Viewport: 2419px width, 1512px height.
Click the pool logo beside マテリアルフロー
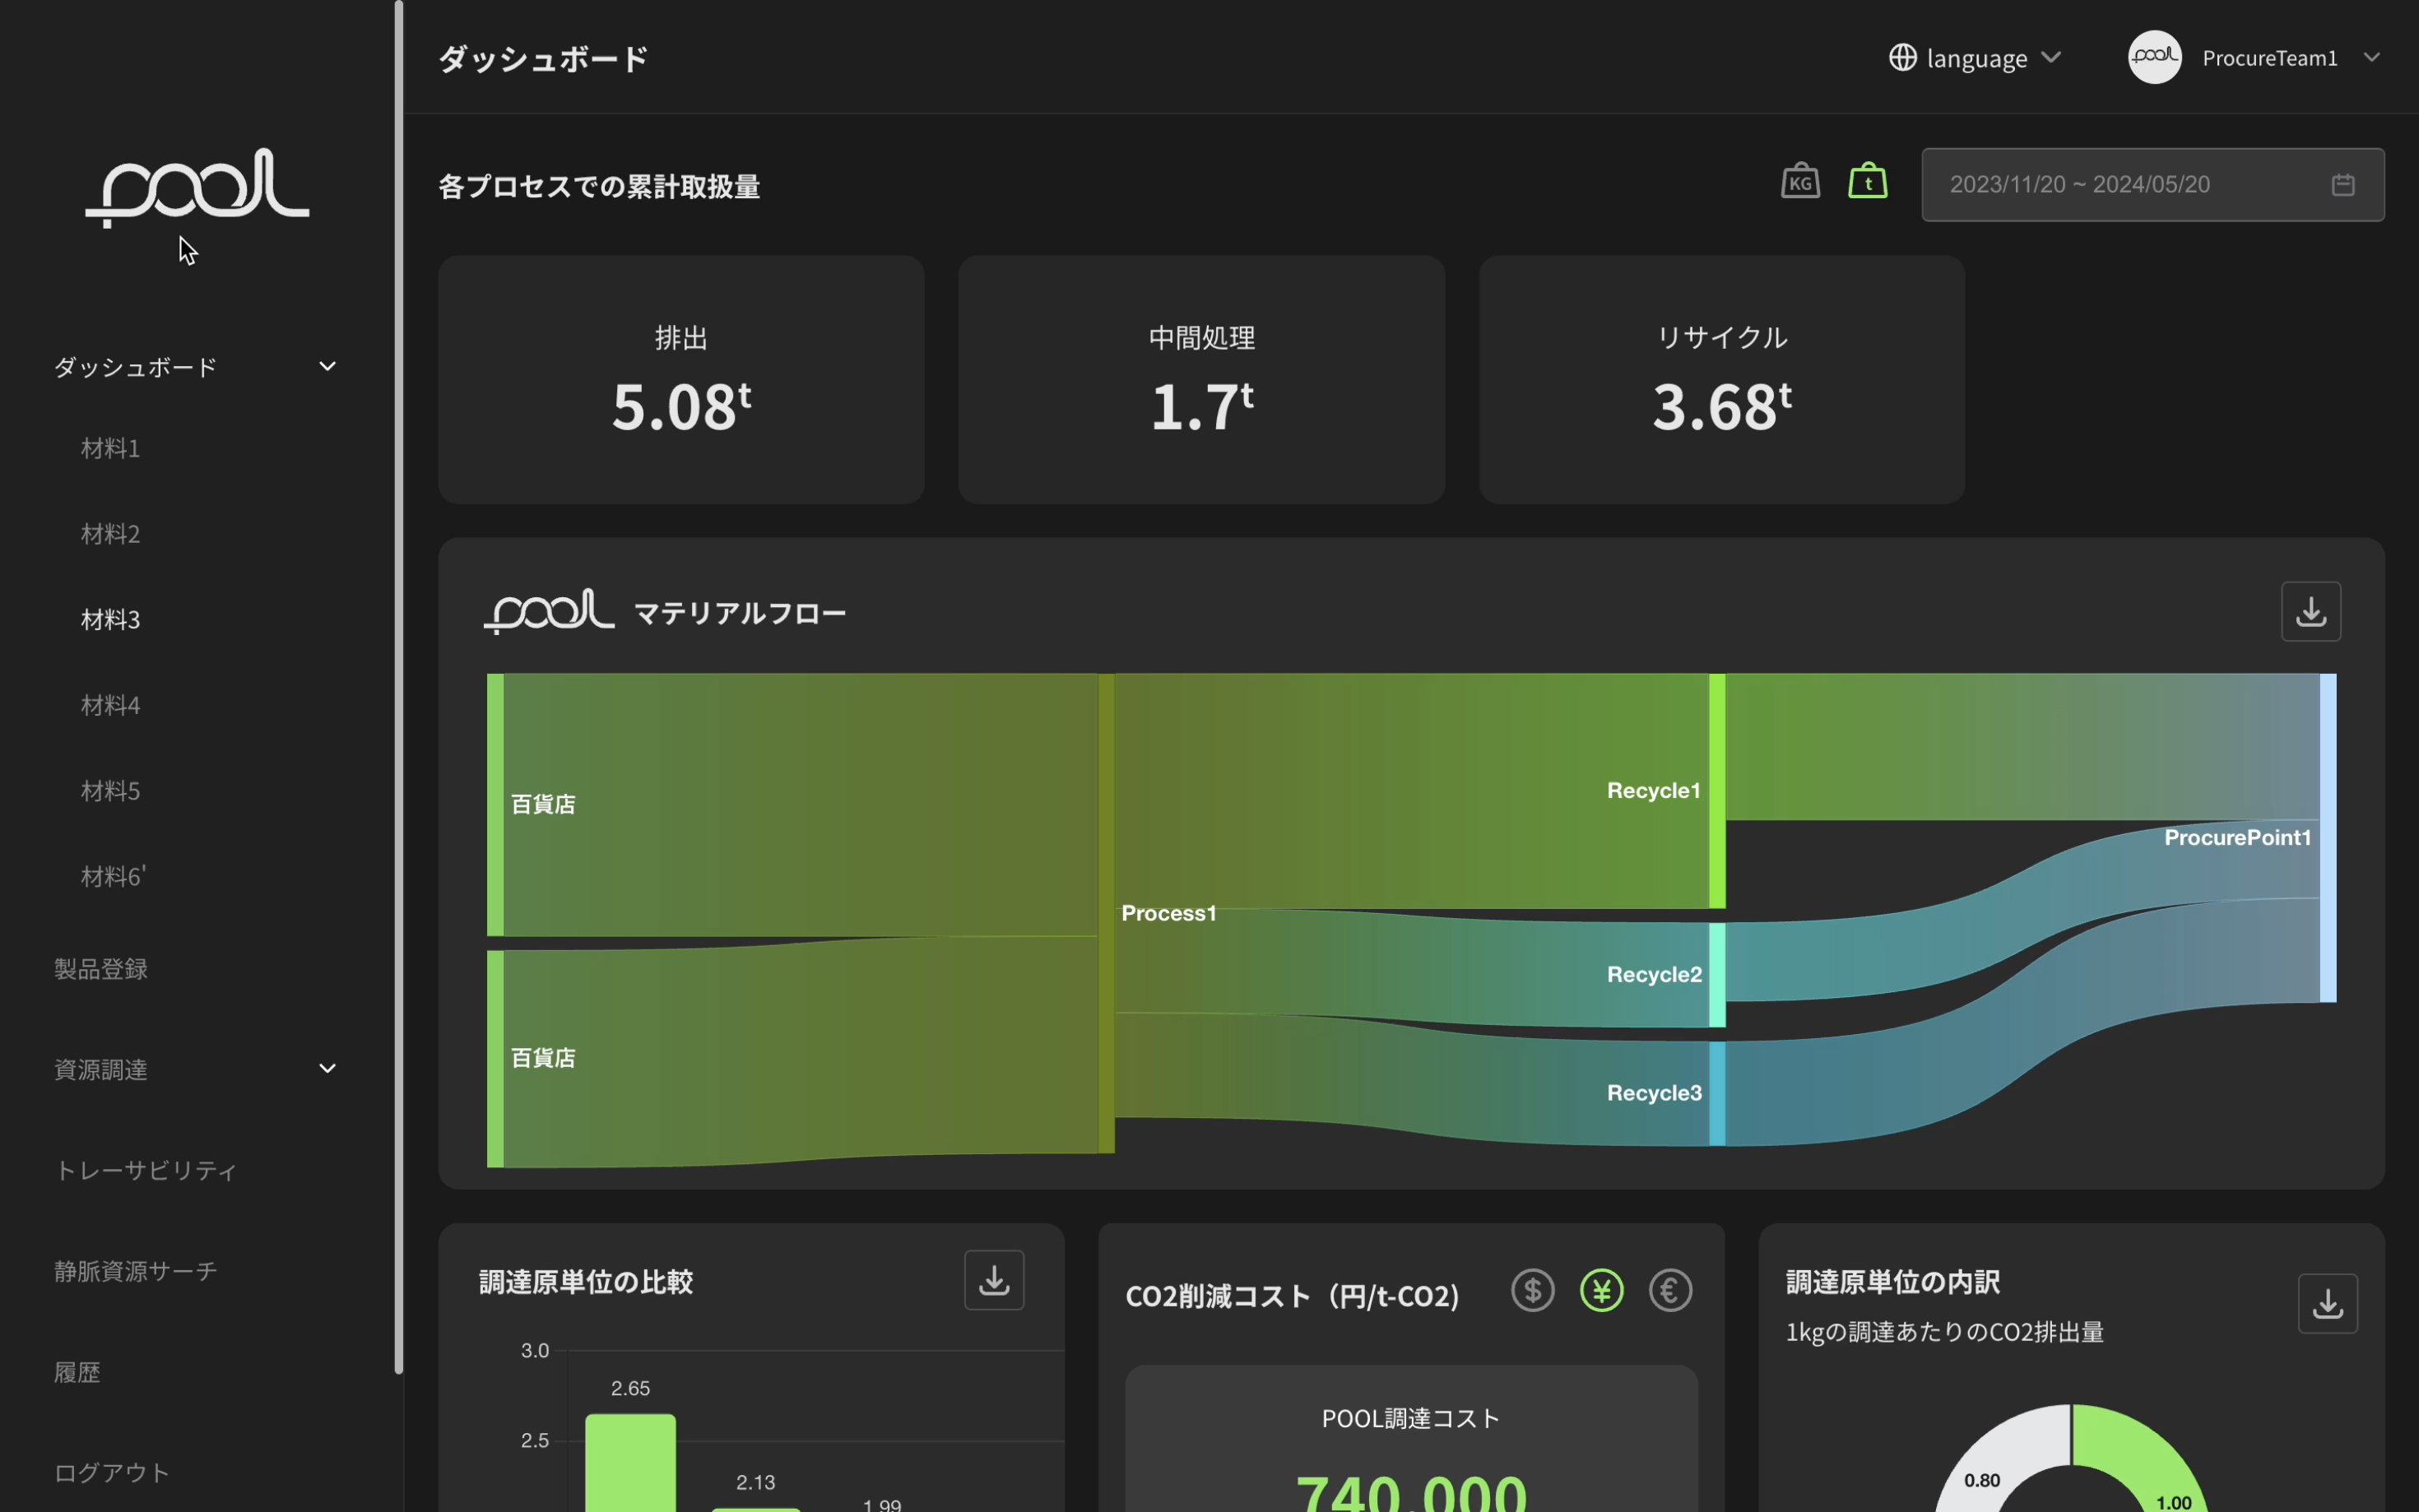[549, 612]
